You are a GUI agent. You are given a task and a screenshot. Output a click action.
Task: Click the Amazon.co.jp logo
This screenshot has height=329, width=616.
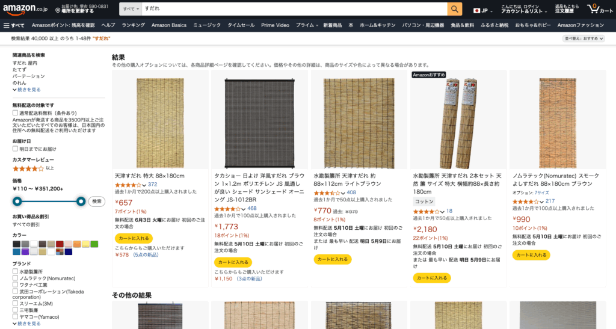coord(25,9)
